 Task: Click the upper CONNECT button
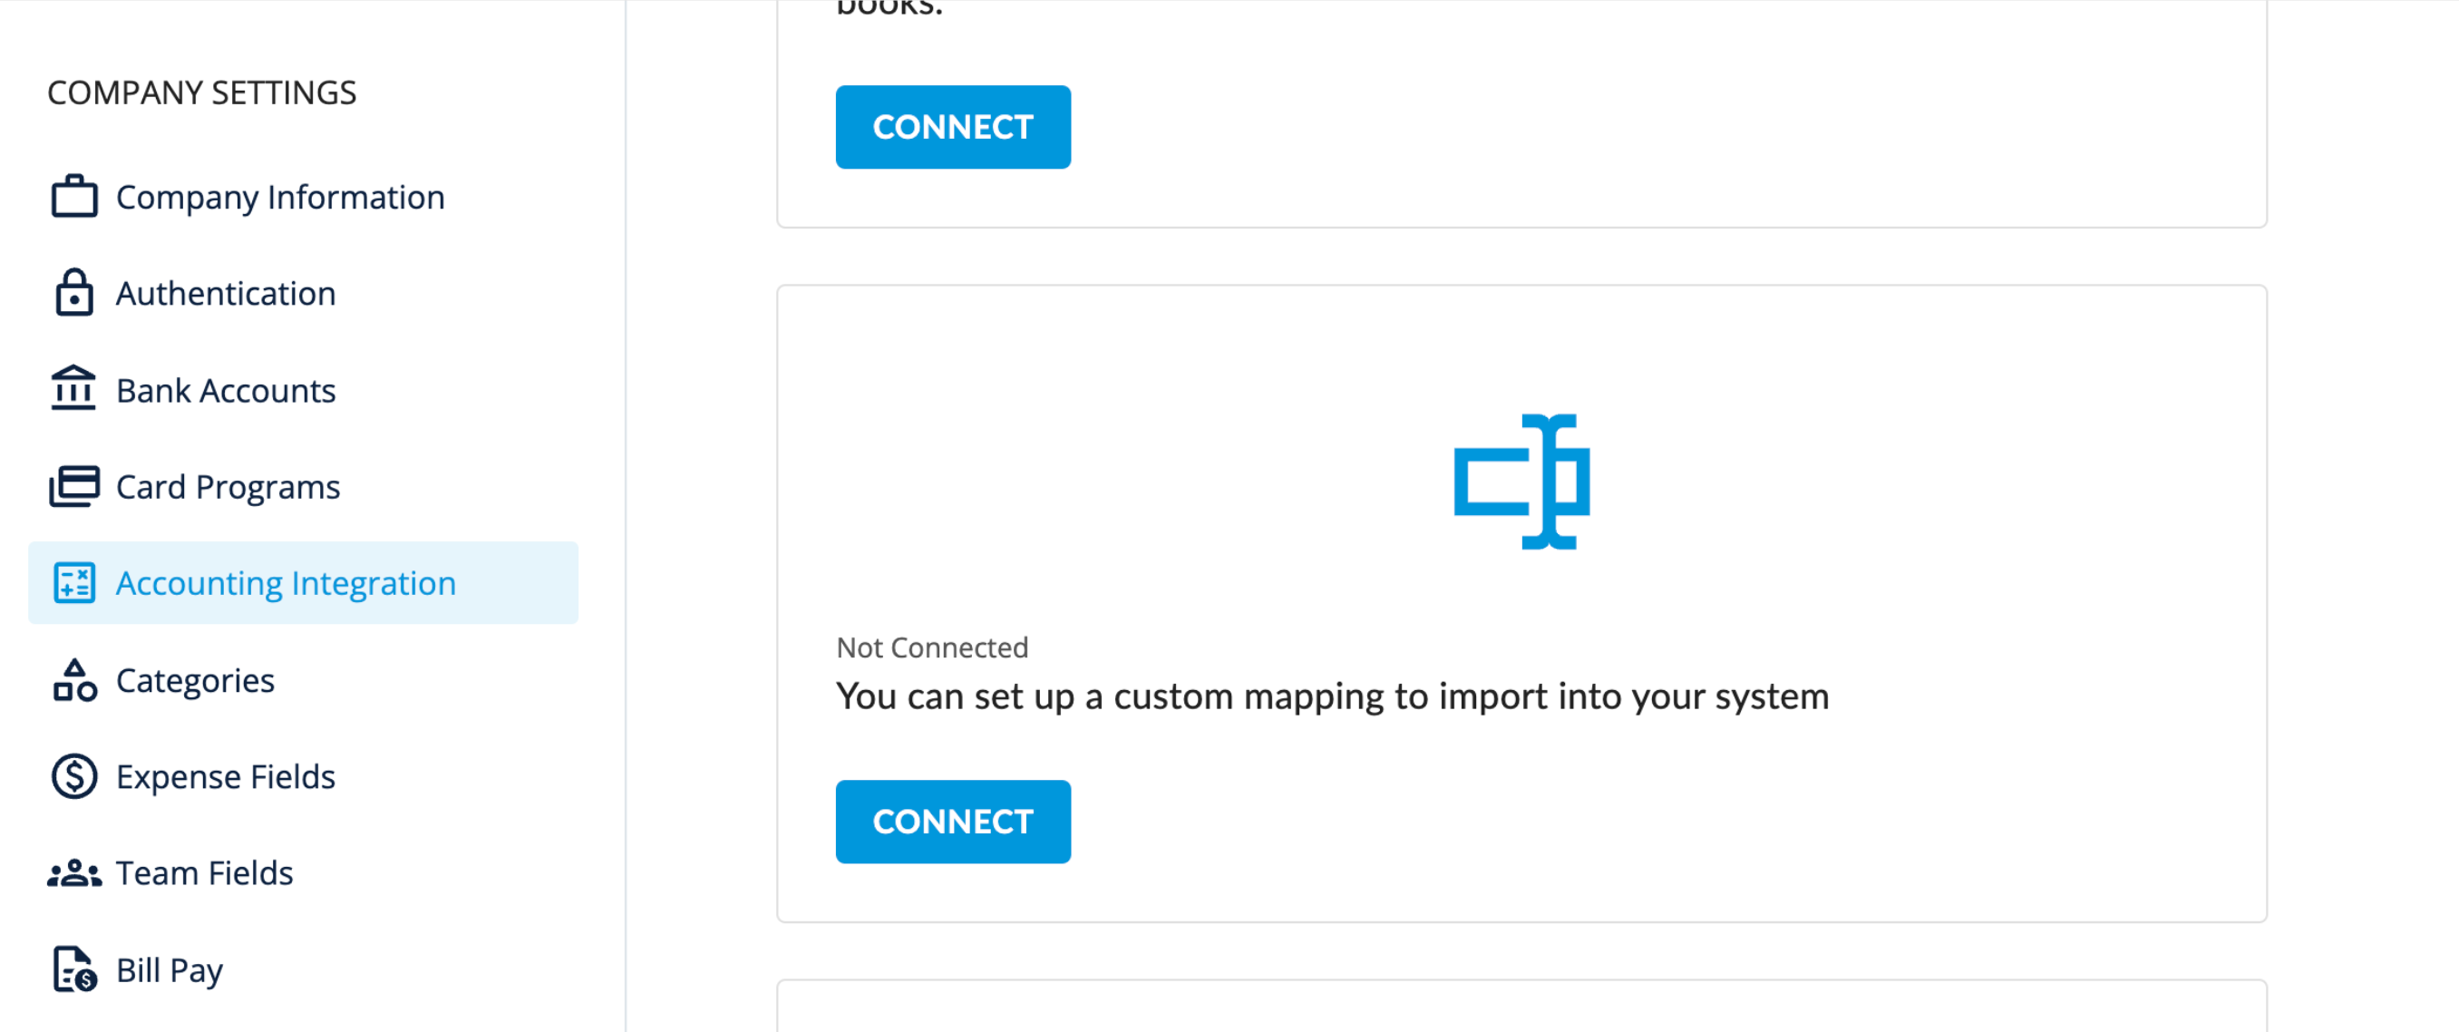[953, 127]
